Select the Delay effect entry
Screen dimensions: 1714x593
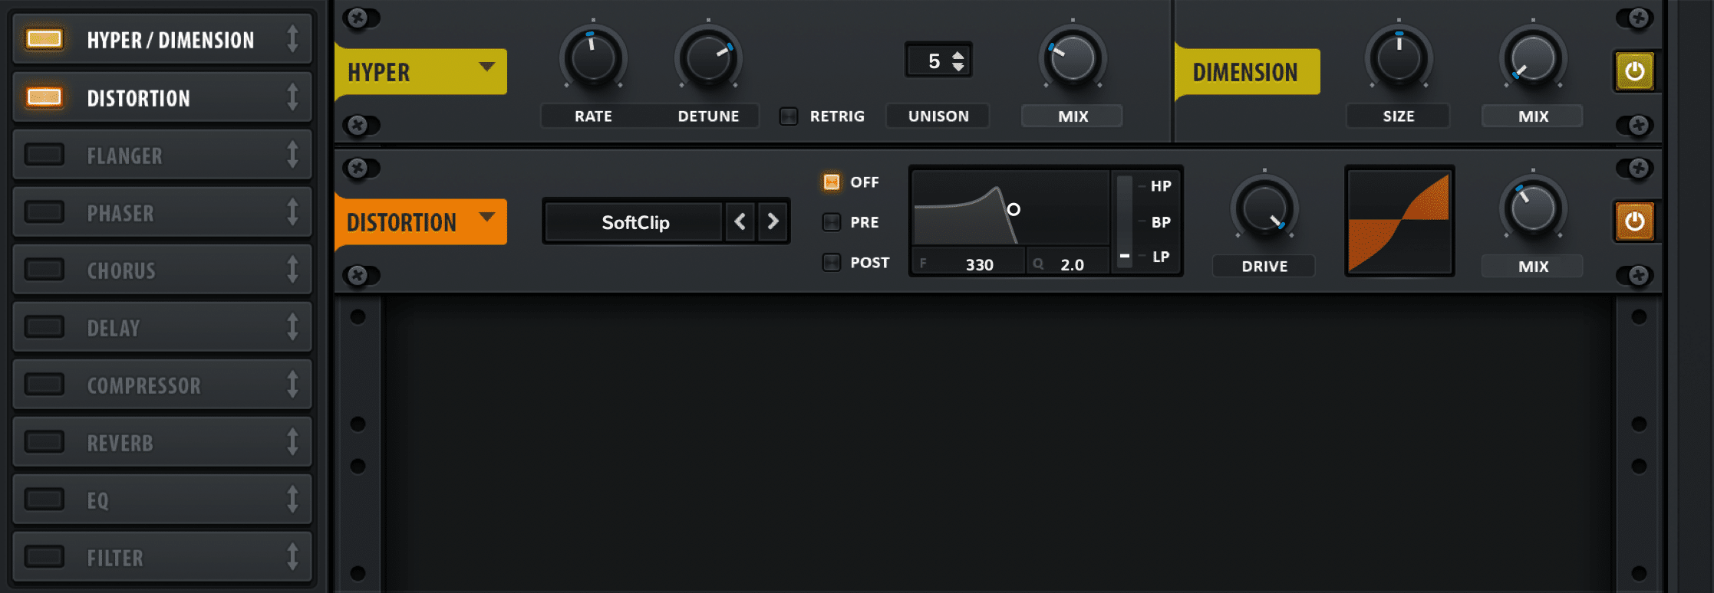[163, 327]
